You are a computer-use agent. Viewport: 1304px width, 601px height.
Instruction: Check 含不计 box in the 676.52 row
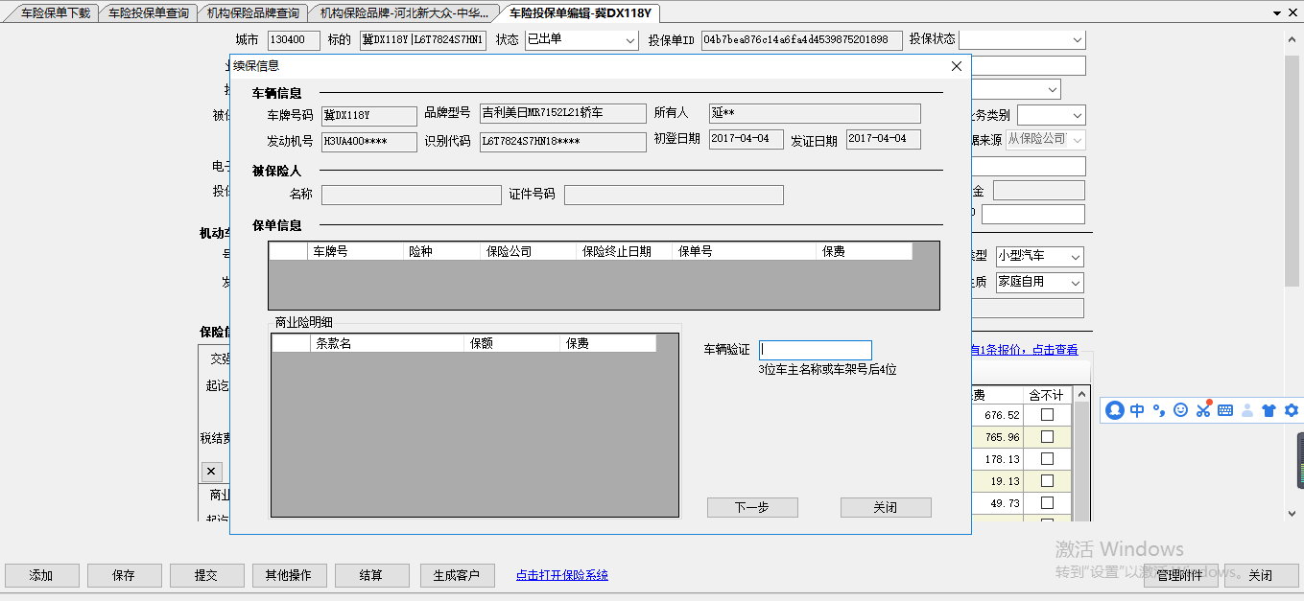pos(1047,415)
